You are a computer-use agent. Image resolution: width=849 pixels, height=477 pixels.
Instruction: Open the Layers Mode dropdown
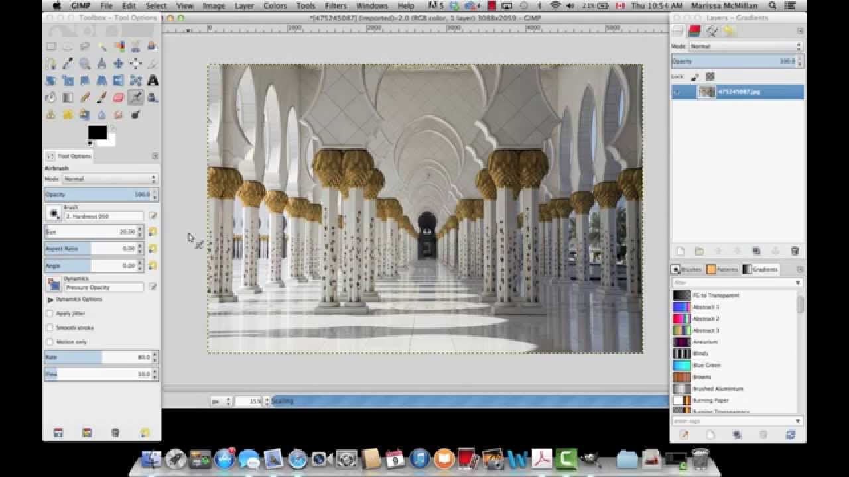[x=746, y=46]
